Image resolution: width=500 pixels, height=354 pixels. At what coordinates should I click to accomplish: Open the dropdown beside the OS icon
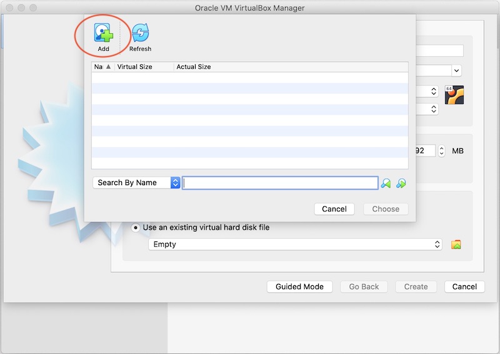click(x=434, y=91)
